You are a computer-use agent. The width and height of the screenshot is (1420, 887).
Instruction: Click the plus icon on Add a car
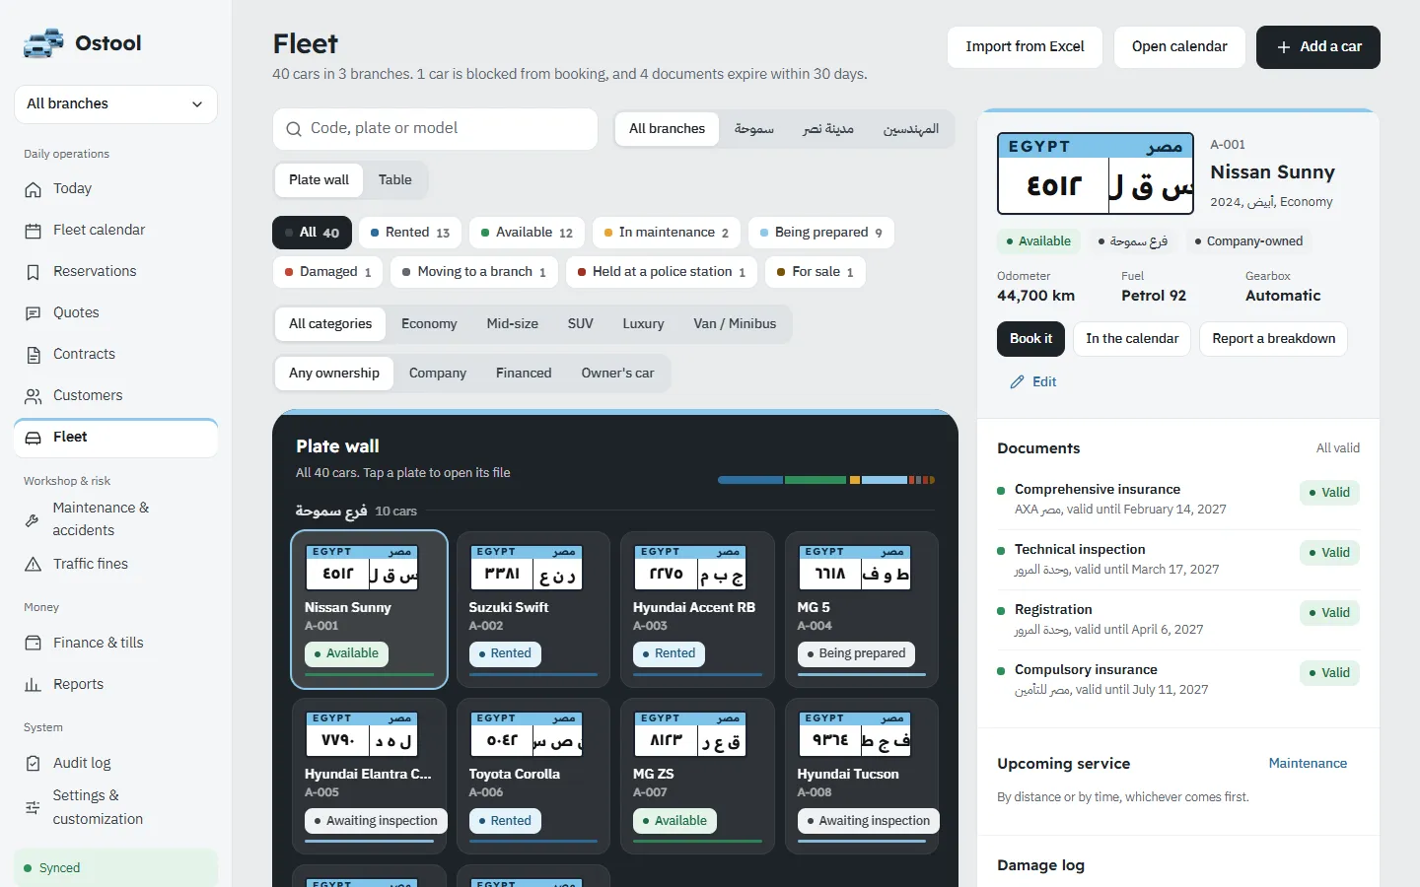[1283, 47]
